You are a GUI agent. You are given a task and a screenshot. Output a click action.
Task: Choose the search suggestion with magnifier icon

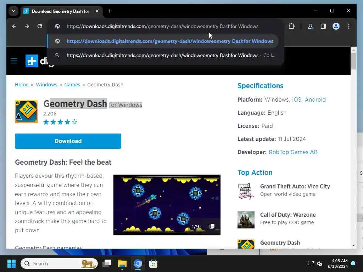click(162, 55)
